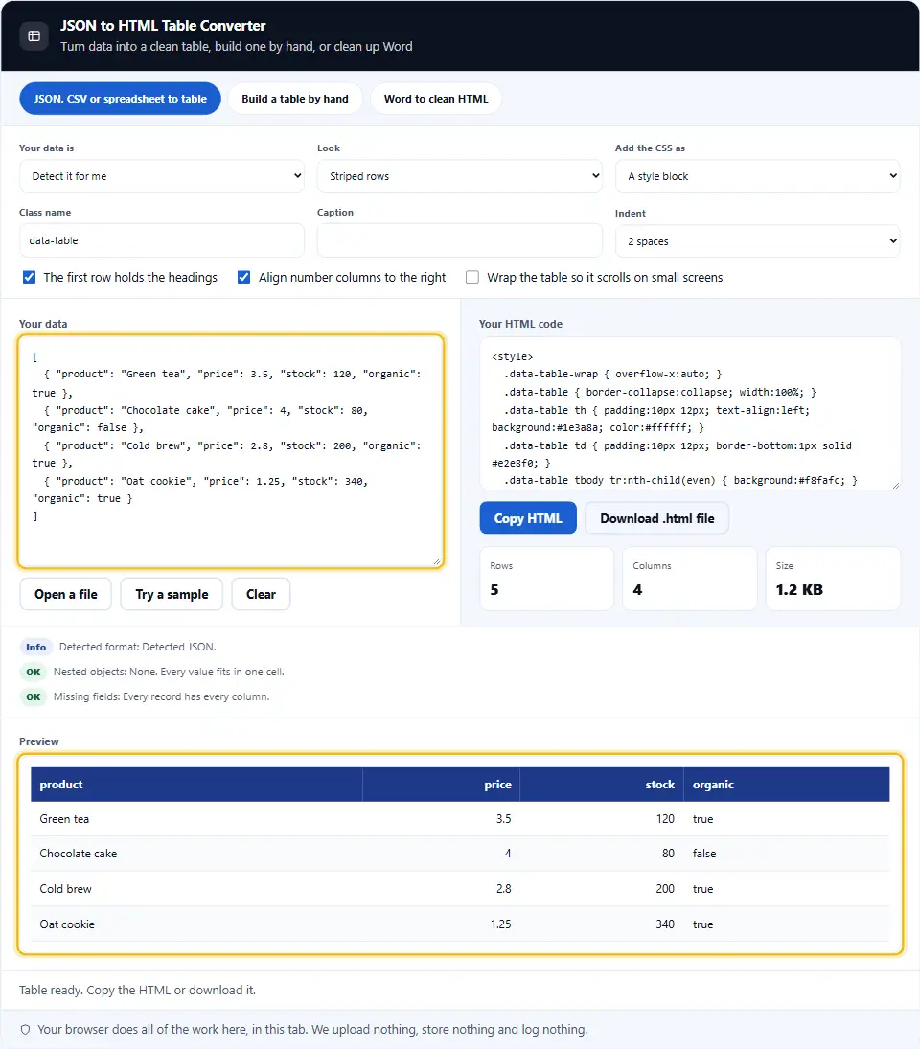Click the price column header in preview

point(442,784)
